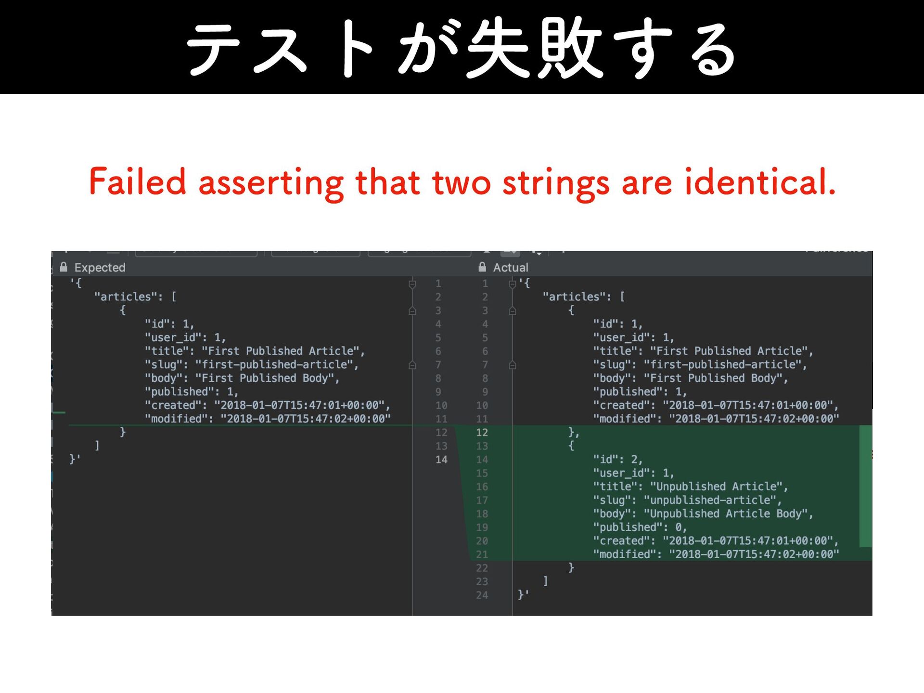Click the "slug": "unpublished-article" line

click(x=687, y=500)
